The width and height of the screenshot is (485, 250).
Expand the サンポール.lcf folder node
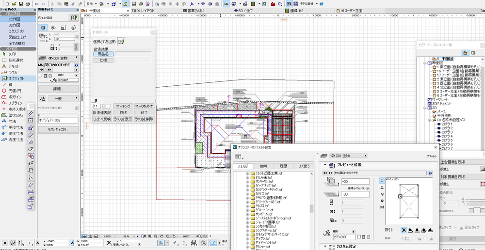pos(247,214)
